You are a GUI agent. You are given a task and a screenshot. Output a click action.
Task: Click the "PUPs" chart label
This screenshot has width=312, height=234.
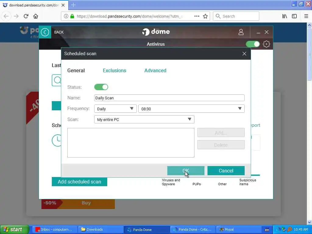[197, 184]
